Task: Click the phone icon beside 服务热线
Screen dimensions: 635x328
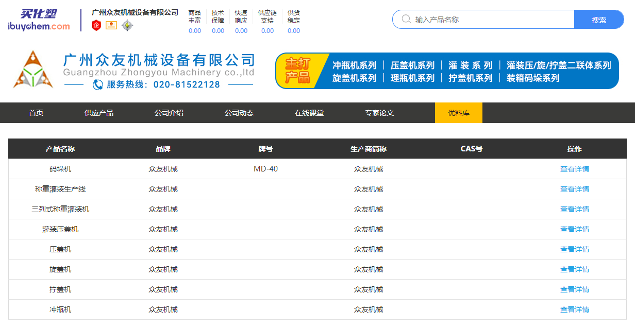Action: (98, 84)
